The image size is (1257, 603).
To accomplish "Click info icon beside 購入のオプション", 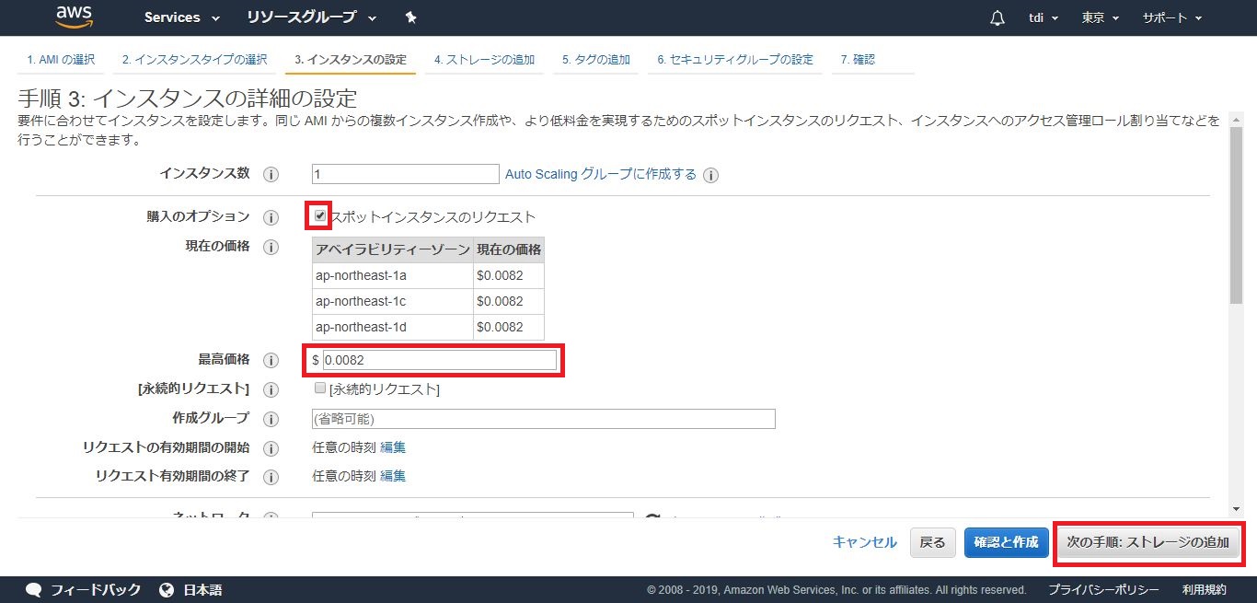I will pyautogui.click(x=271, y=217).
